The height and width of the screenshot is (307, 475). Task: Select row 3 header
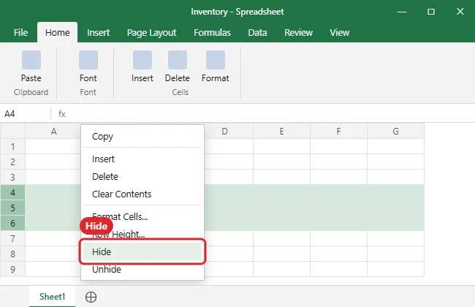(12, 178)
